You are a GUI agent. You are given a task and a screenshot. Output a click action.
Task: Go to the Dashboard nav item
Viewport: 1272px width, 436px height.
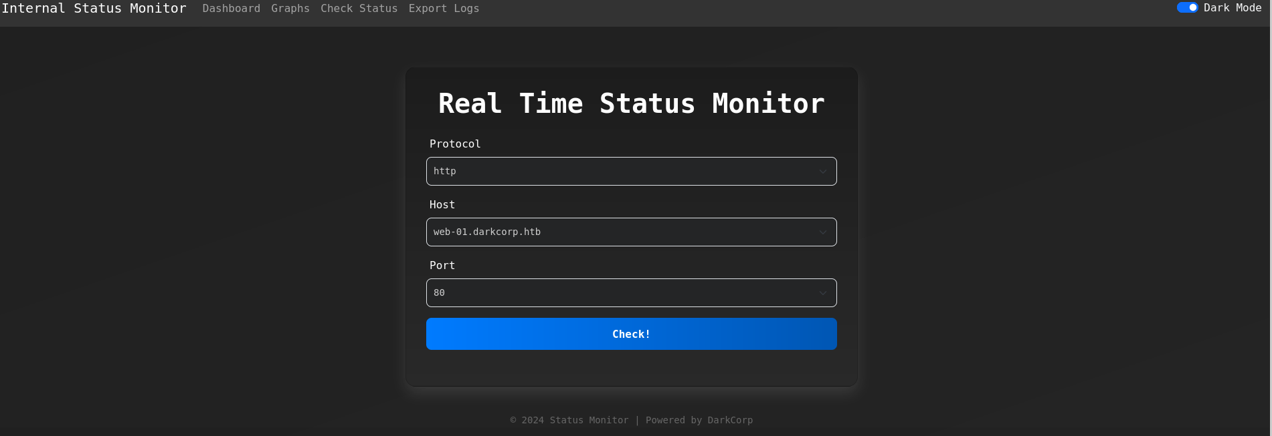[x=231, y=9]
